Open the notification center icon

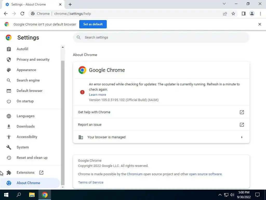click(x=257, y=195)
